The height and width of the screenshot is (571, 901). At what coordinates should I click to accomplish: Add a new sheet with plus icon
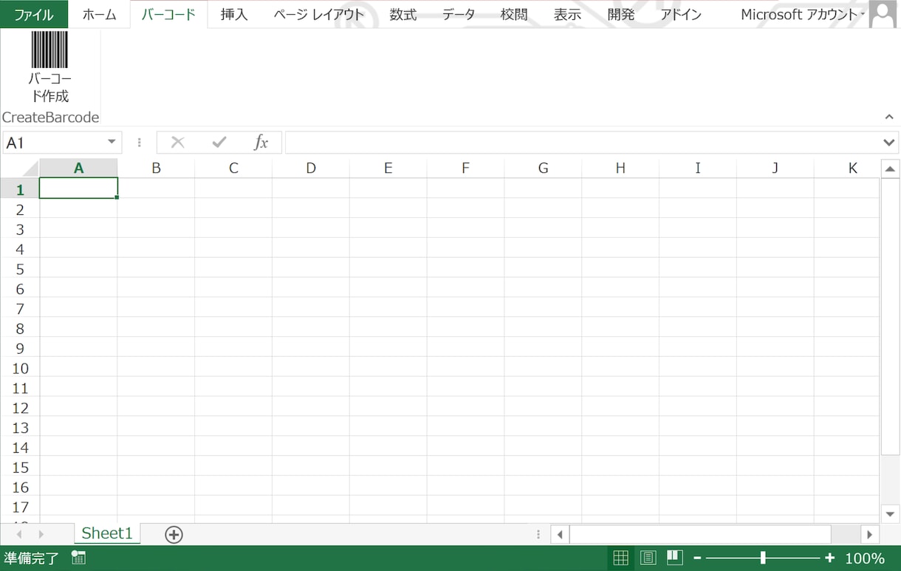coord(174,534)
